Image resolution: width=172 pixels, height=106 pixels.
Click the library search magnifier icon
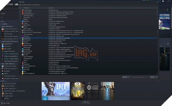2,17
